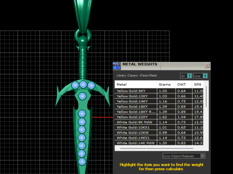Click the Metal column header
233x174 pixels.
tap(135, 85)
